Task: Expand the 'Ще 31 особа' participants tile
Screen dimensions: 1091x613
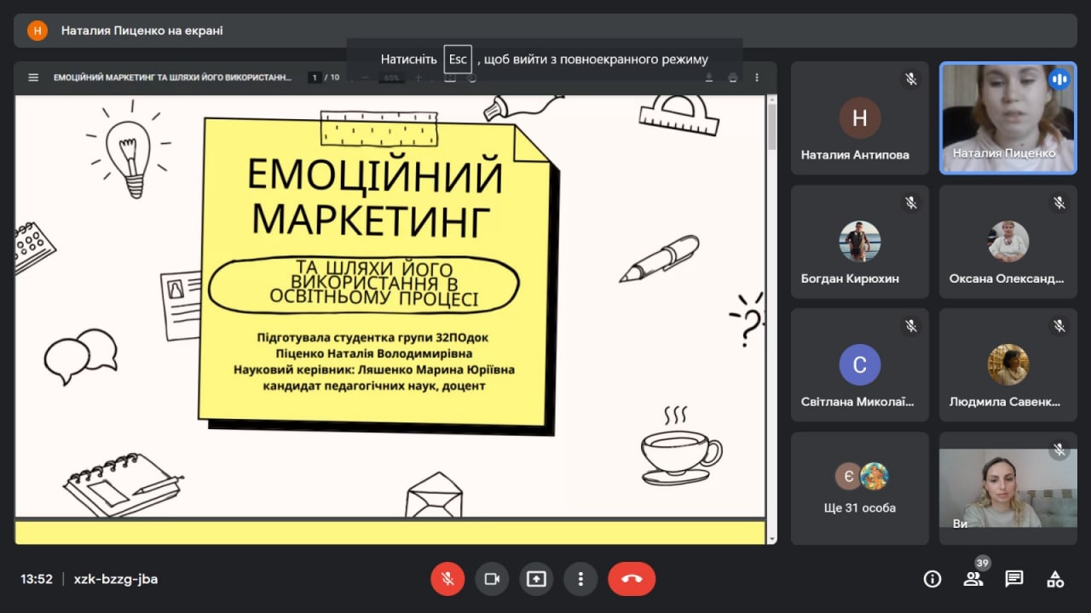Action: [x=860, y=489]
